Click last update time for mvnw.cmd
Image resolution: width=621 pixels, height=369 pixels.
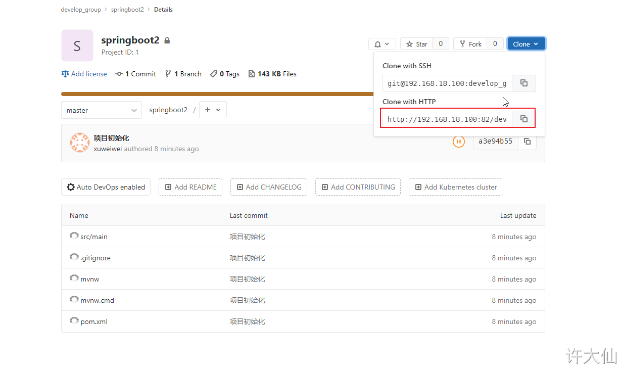click(x=514, y=300)
